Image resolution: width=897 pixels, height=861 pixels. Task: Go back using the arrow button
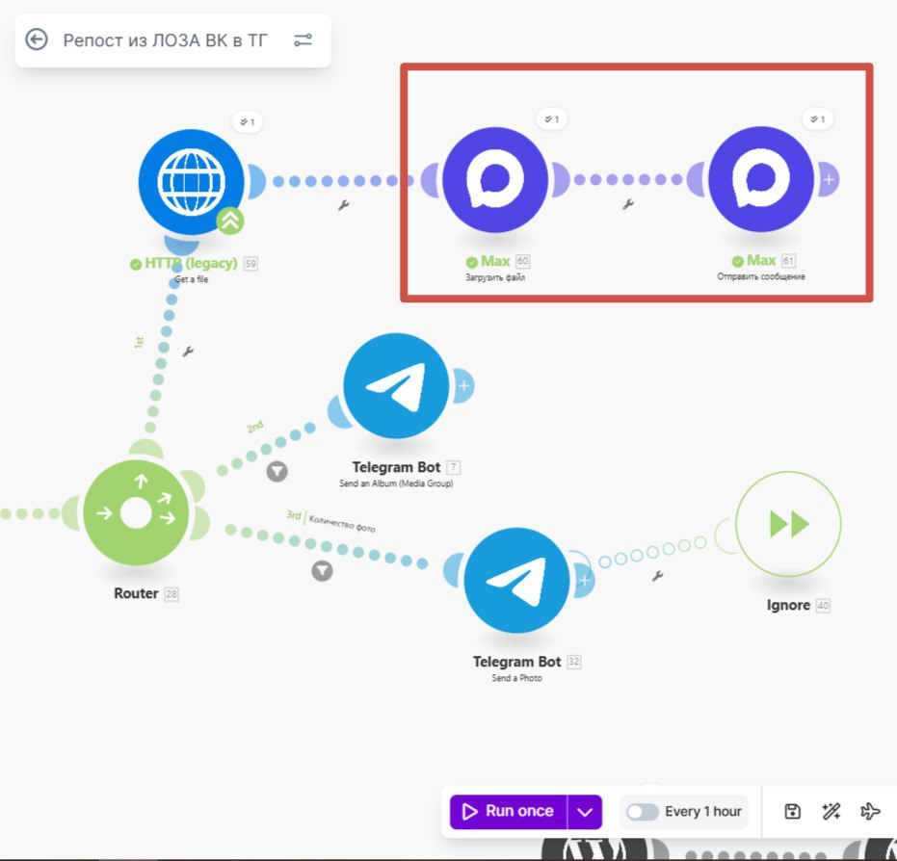(x=37, y=39)
